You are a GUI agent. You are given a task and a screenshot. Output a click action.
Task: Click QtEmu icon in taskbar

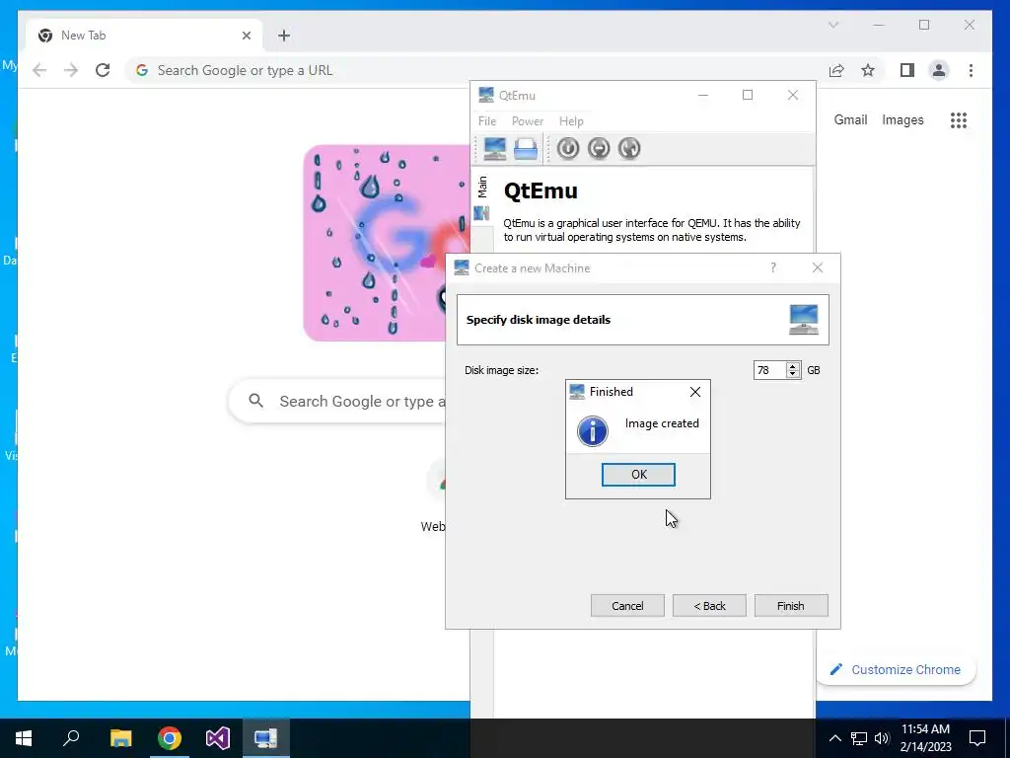[x=265, y=738]
